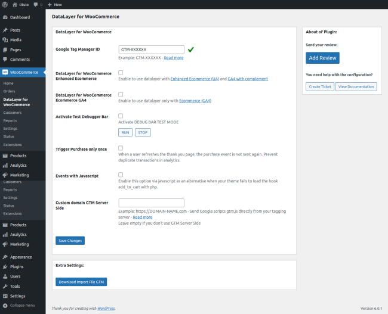Click the 'About of Plugin:' heading
The height and width of the screenshot is (314, 388).
321,32
